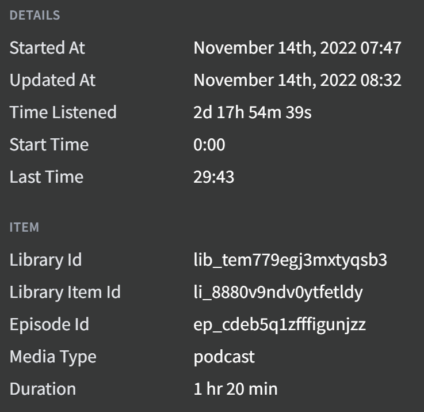Click the Started At value November 14th 07:47
This screenshot has height=412, width=424.
click(297, 48)
